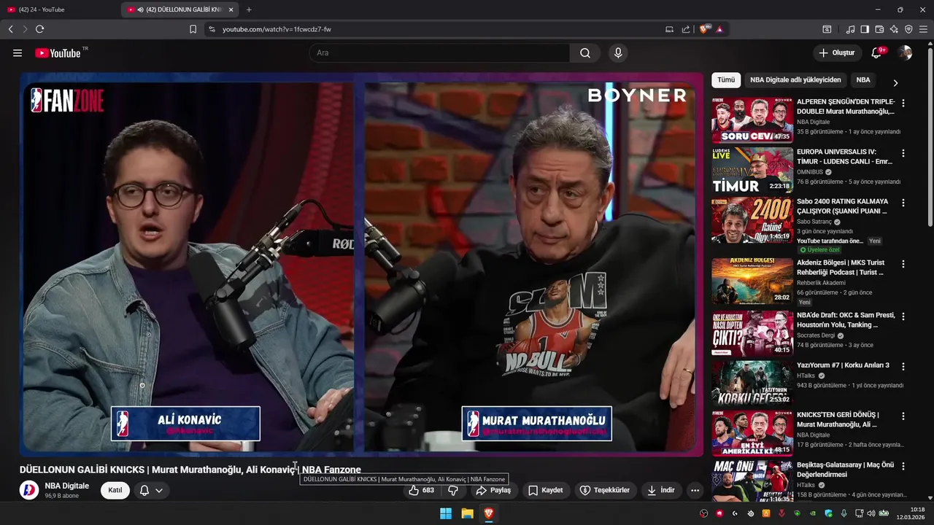The image size is (934, 525).
Task: Click the Paylaş share button
Action: tap(493, 490)
